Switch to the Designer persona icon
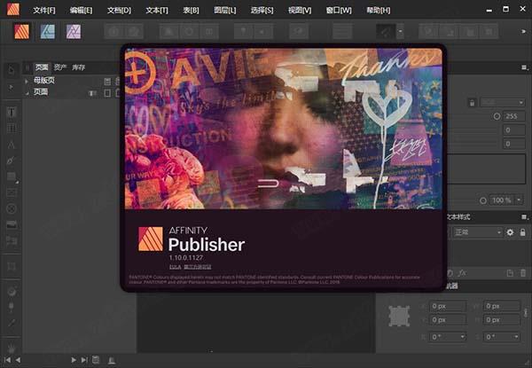This screenshot has width=532, height=368. 48,32
